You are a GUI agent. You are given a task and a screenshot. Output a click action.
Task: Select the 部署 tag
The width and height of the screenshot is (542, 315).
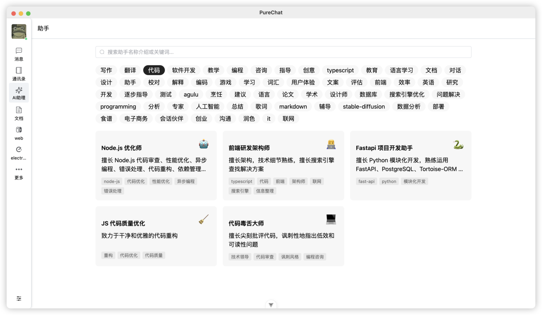click(x=438, y=107)
